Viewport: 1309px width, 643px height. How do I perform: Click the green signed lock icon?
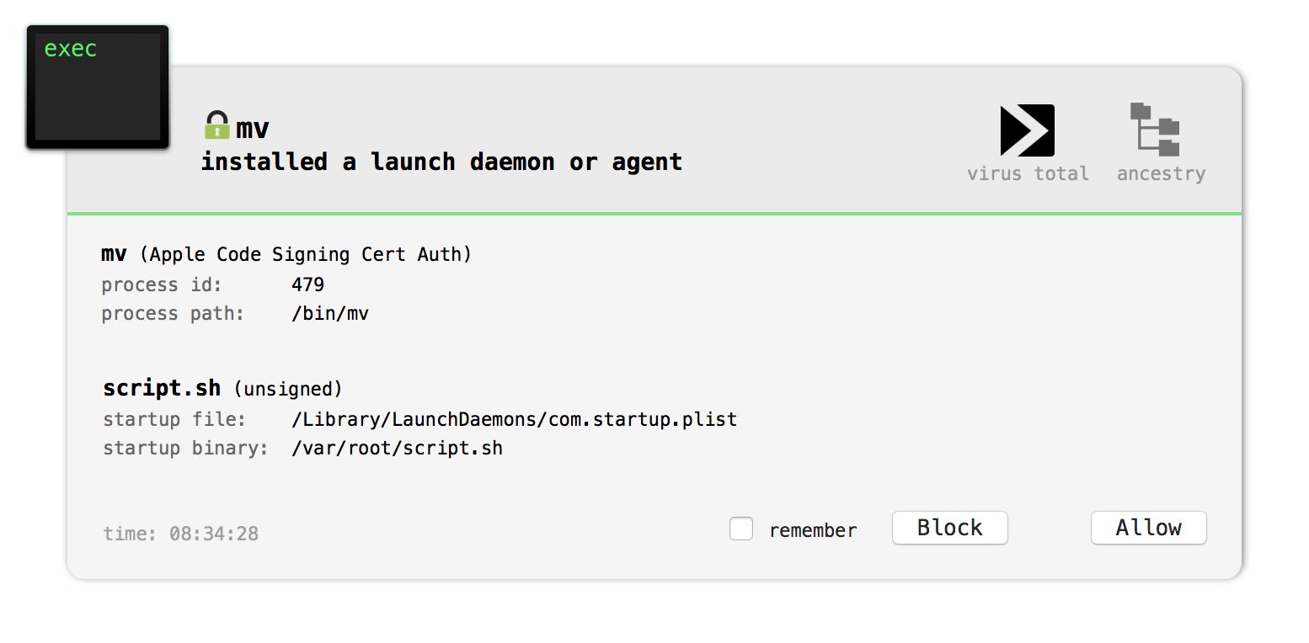point(216,126)
